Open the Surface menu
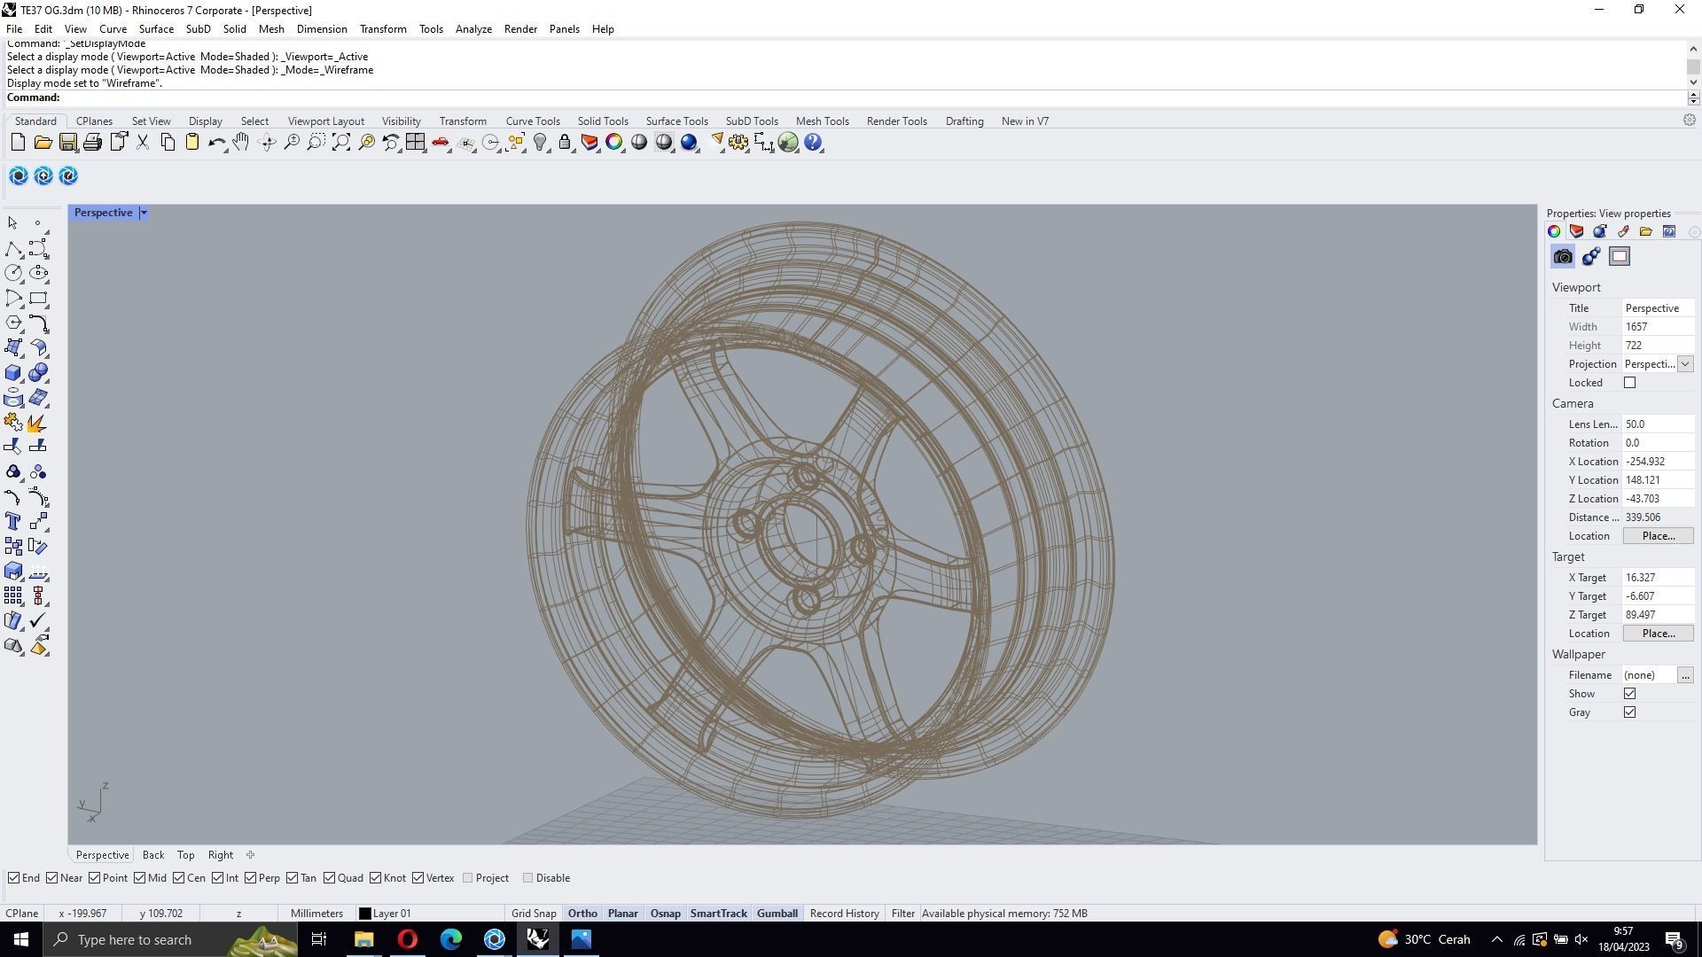1702x957 pixels. (156, 29)
